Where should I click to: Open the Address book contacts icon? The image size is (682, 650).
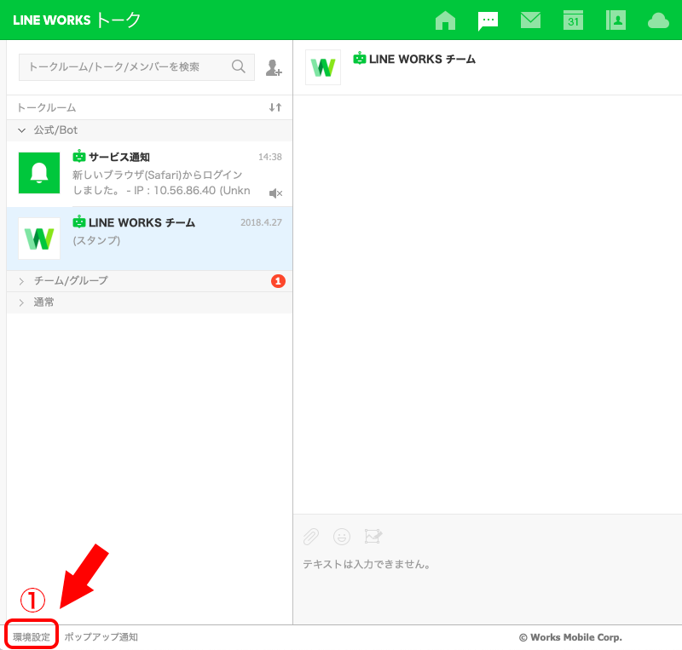pyautogui.click(x=616, y=20)
